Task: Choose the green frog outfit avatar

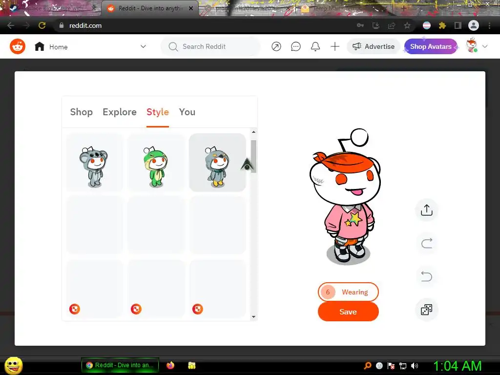Action: (156, 162)
